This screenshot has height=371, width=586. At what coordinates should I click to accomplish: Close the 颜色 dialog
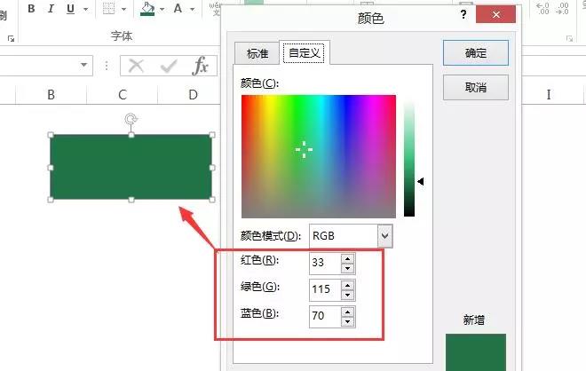(x=496, y=14)
